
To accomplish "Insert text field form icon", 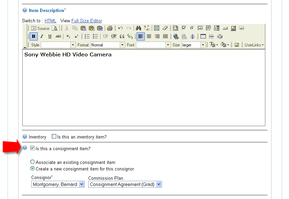I will point(200,28).
